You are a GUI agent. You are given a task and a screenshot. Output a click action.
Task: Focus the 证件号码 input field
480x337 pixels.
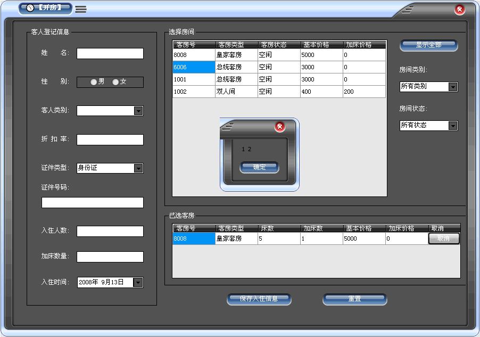93,202
